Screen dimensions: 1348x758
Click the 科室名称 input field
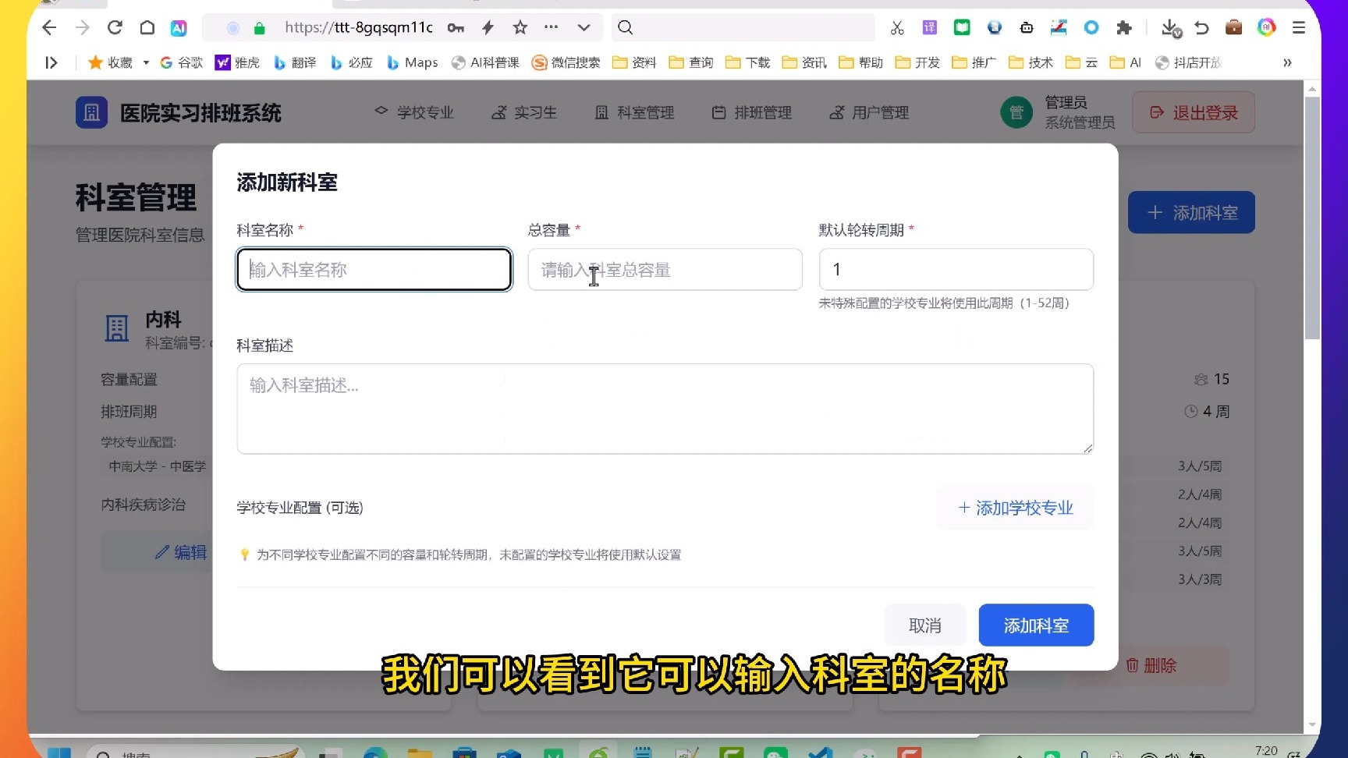click(374, 269)
